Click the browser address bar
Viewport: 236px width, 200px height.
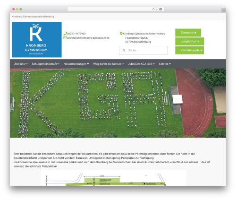[112, 9]
